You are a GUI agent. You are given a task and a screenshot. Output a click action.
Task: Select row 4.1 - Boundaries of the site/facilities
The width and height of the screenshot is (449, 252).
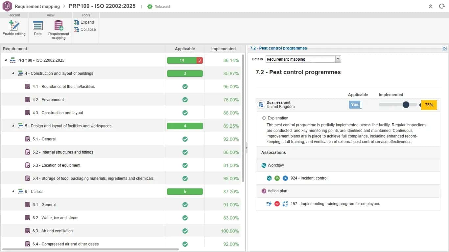pyautogui.click(x=121, y=87)
